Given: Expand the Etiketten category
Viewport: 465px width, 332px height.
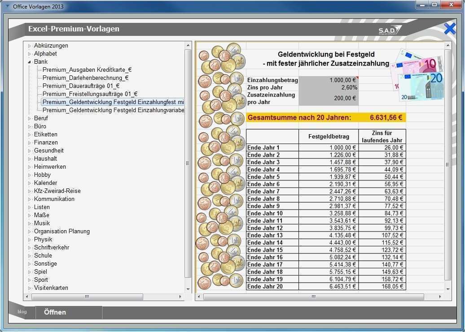Looking at the screenshot, I should click(x=29, y=135).
